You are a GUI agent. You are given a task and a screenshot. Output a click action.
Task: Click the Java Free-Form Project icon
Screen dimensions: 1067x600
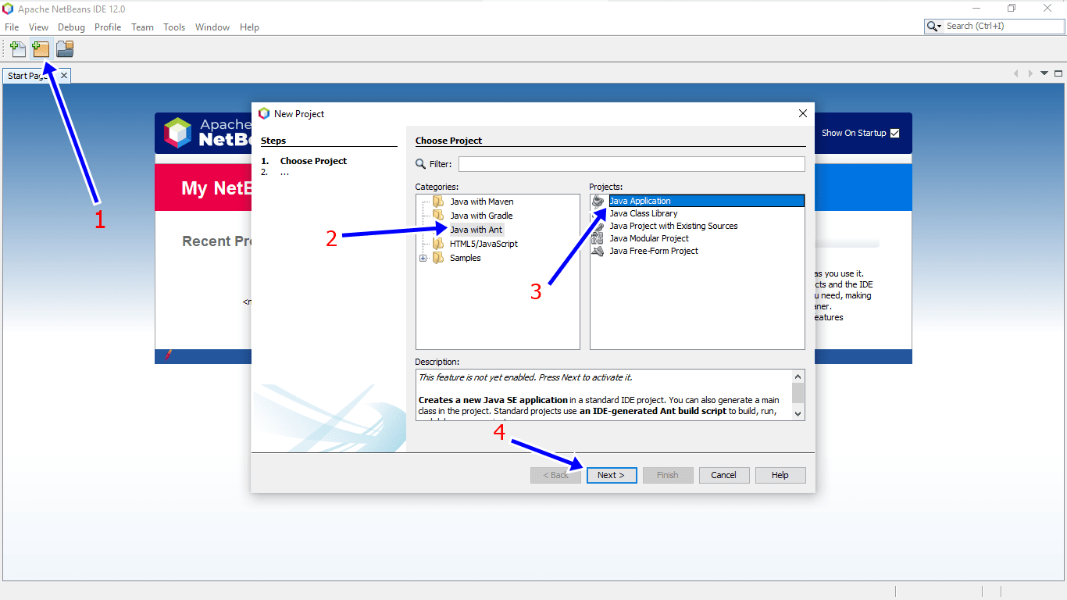point(598,251)
